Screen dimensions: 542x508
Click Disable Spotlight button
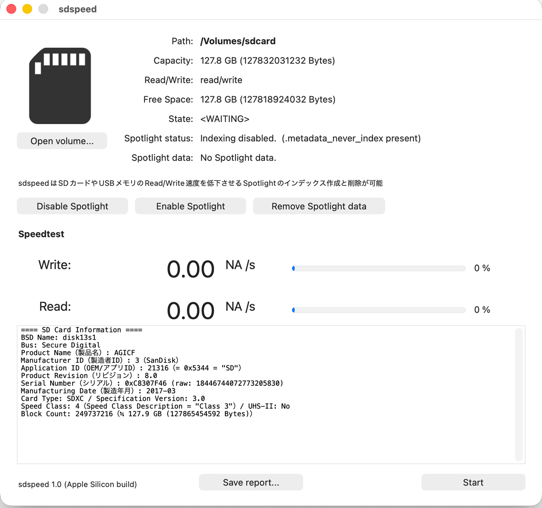click(72, 206)
